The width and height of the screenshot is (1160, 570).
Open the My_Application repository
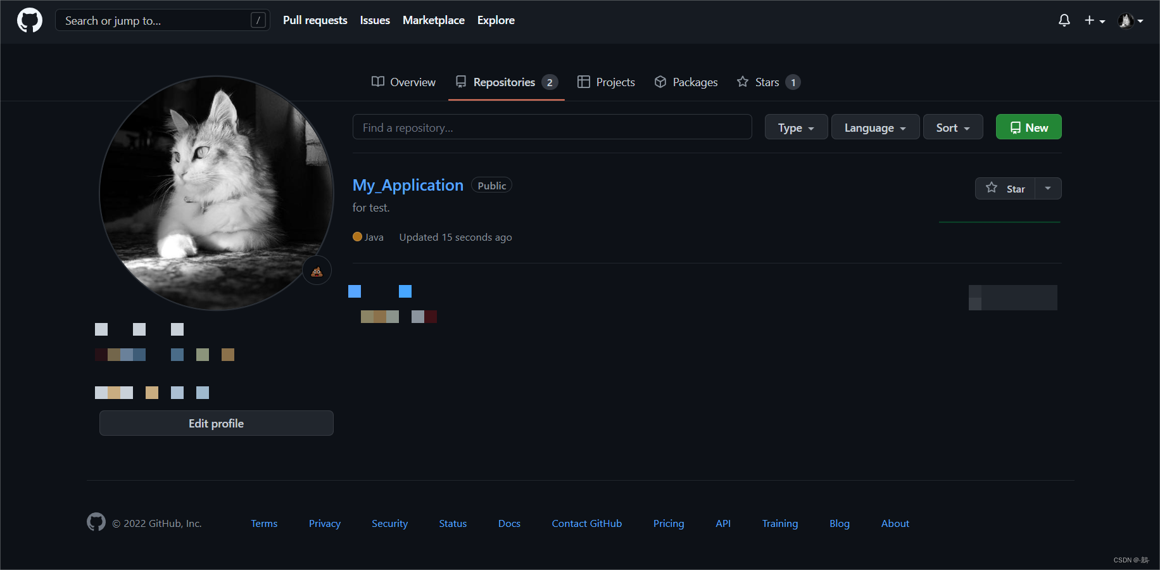point(408,186)
